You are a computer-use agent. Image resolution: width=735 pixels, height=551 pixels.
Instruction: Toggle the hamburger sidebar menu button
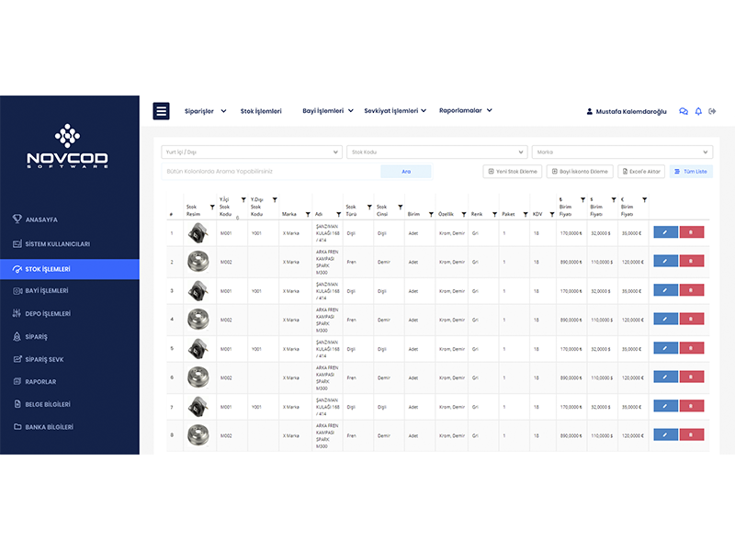tap(161, 111)
